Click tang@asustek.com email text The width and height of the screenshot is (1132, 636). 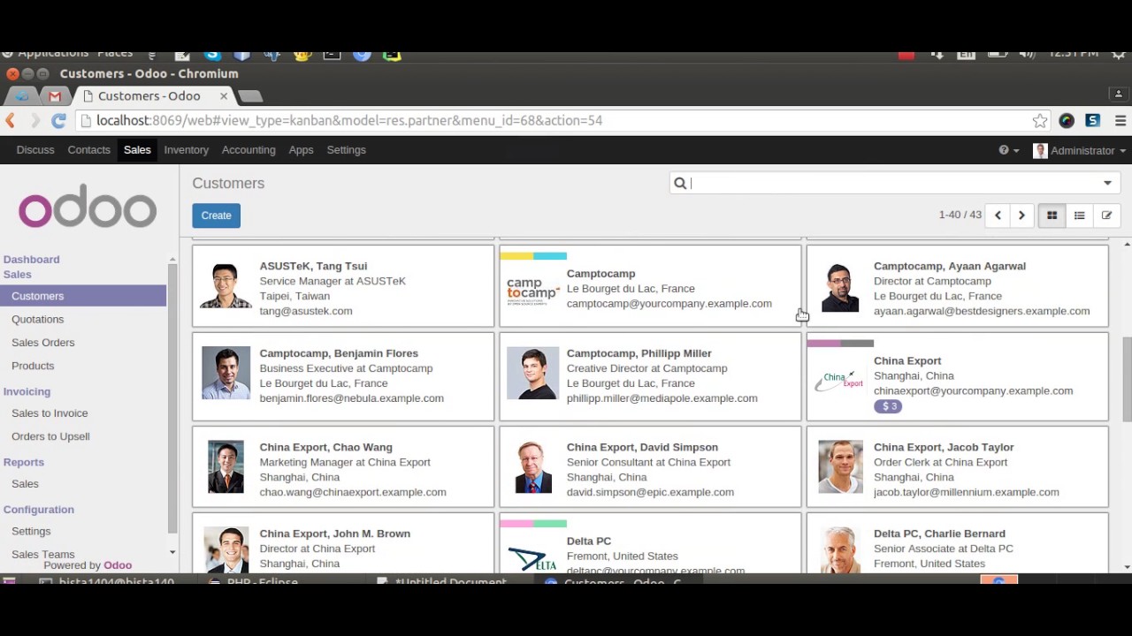[306, 311]
